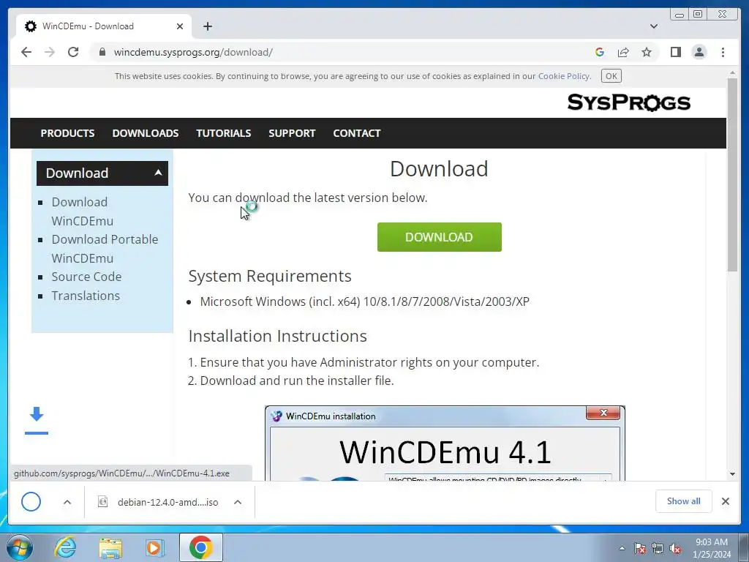Open muted volume tray icon
The height and width of the screenshot is (562, 749).
tap(675, 548)
